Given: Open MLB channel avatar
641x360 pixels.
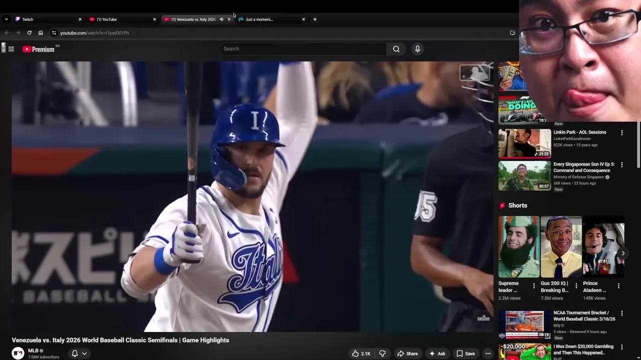Looking at the screenshot, I should click(18, 353).
